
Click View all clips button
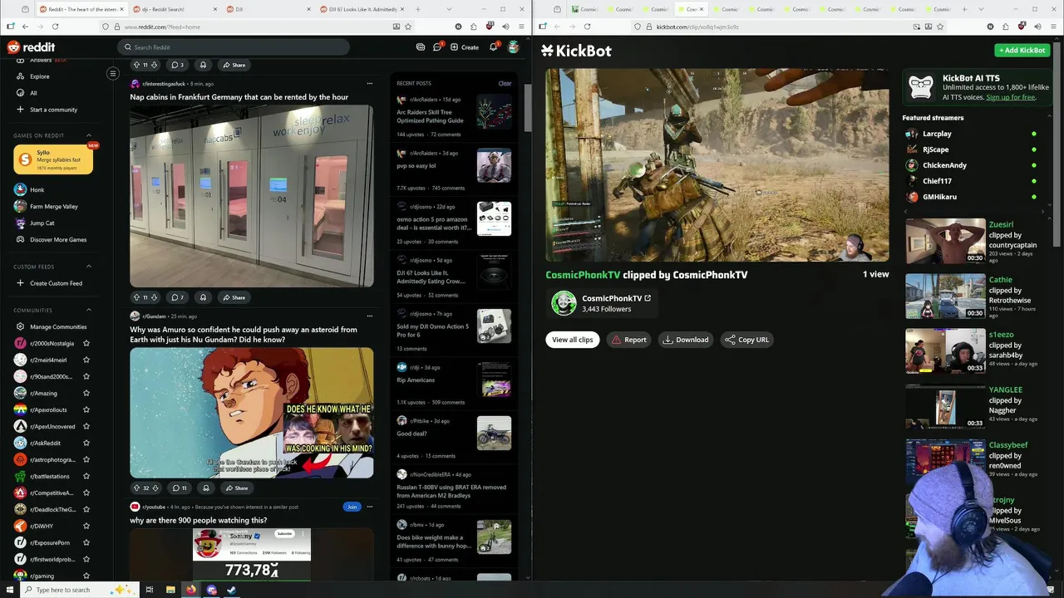coord(573,340)
